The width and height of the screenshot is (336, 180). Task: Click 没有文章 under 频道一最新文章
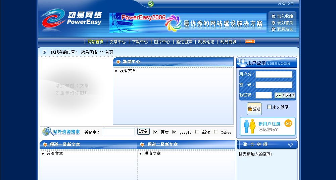[55, 154]
